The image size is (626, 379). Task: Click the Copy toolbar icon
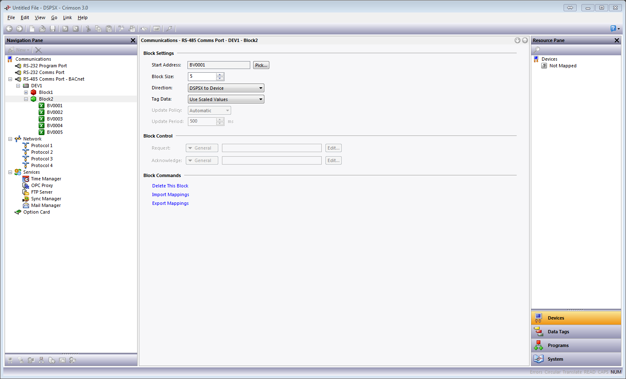(99, 29)
